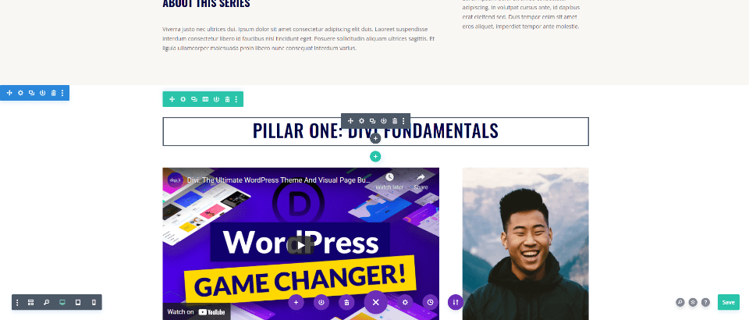This screenshot has height=320, width=749.
Task: Change column structure in green row toolbar
Action: 205,99
